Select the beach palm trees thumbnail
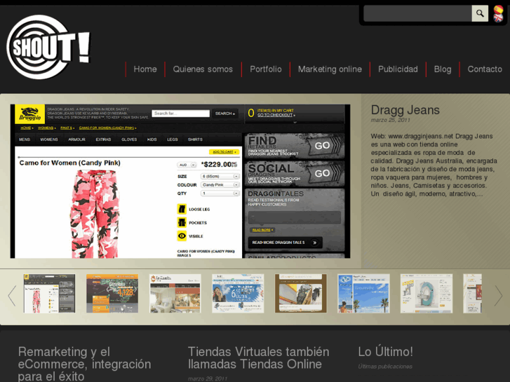This screenshot has width=510, height=382. click(x=363, y=293)
